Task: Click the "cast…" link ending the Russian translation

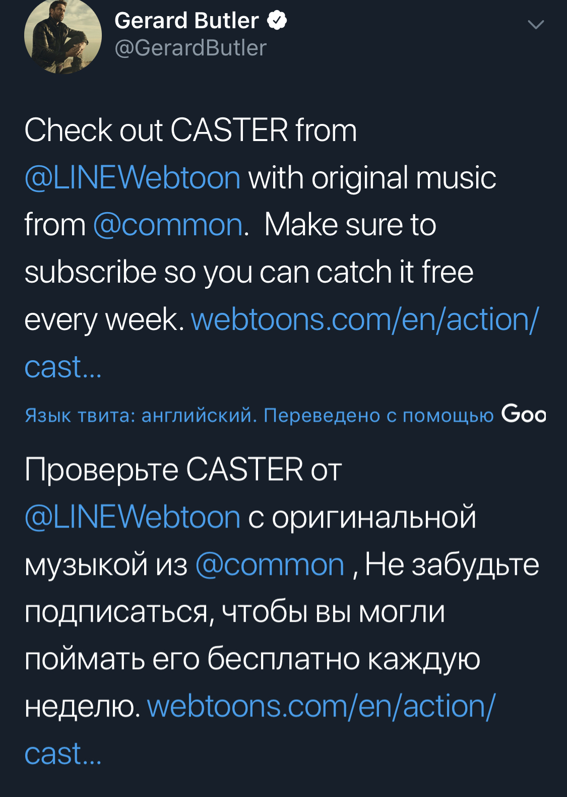Action: click(x=63, y=754)
